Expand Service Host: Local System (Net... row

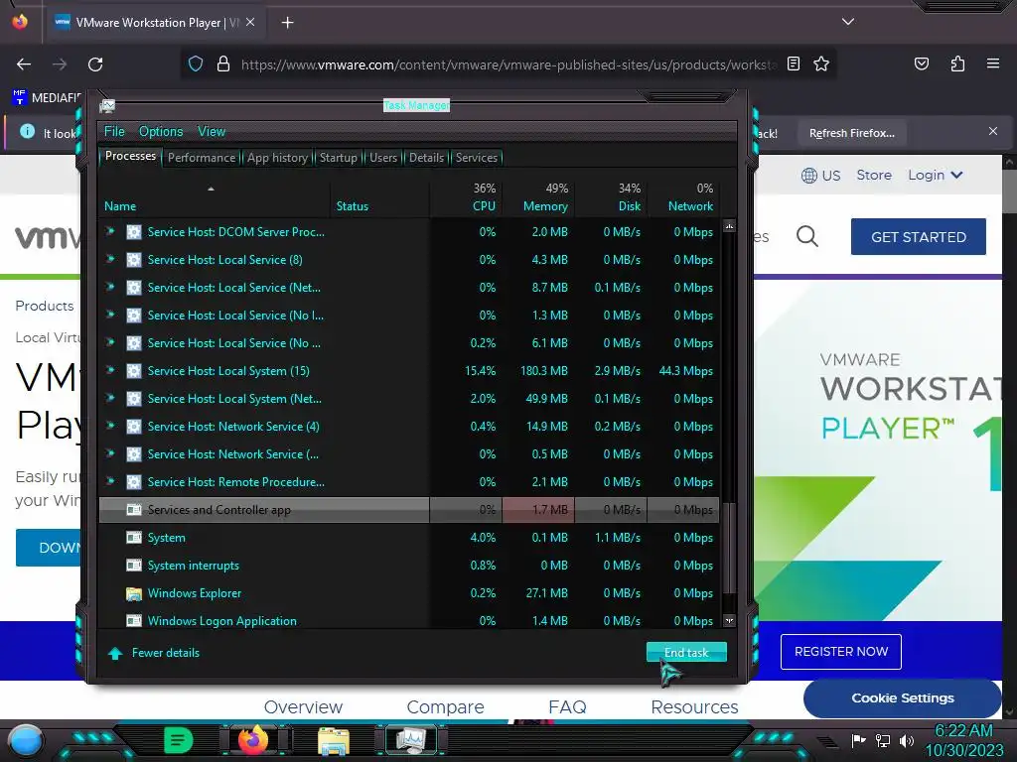tap(110, 399)
